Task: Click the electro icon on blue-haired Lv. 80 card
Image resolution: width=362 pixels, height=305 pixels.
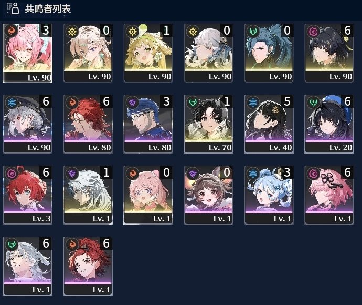Action: click(132, 102)
